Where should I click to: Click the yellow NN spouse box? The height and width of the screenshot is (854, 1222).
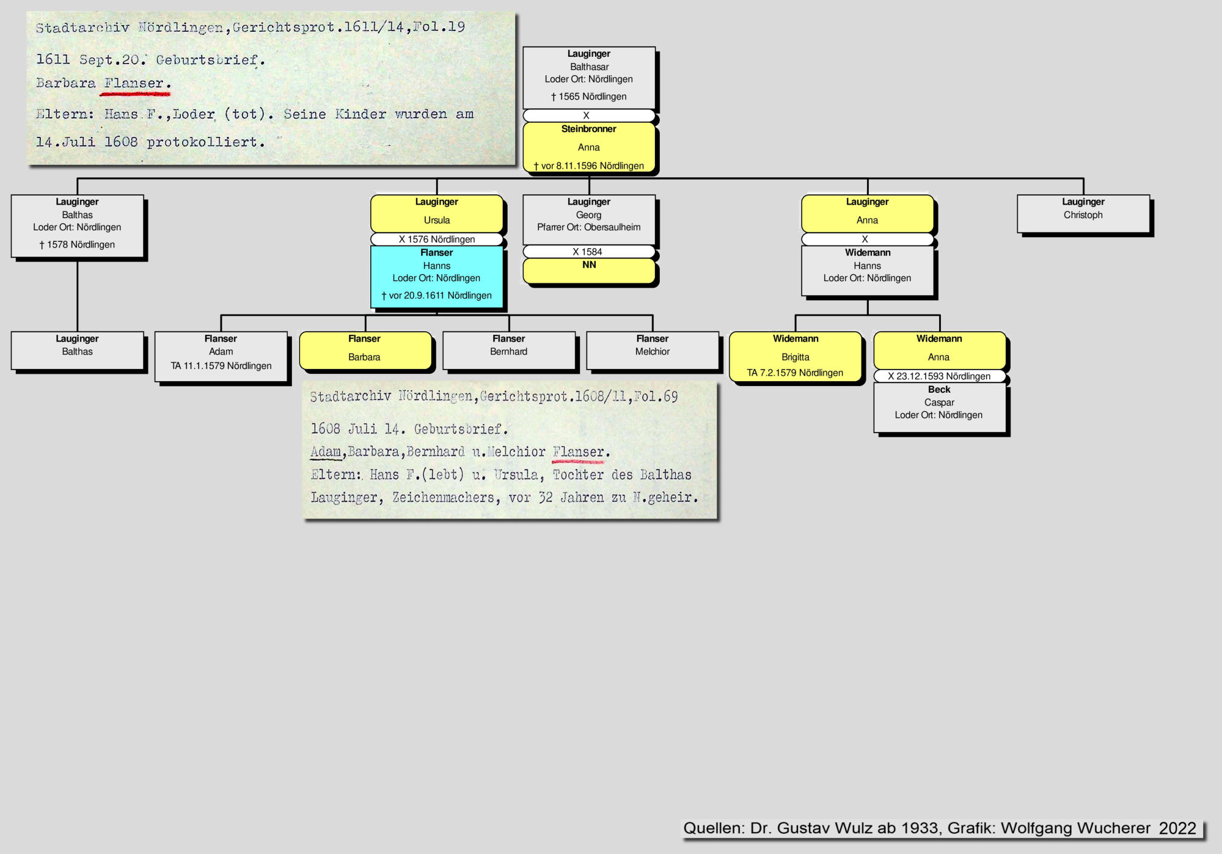point(588,271)
